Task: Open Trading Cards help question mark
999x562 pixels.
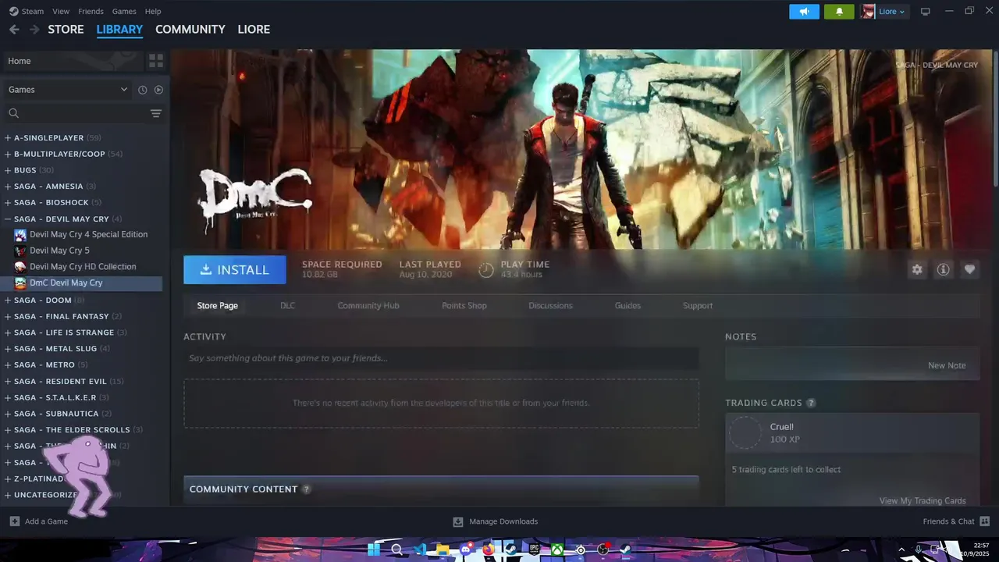Action: coord(811,403)
